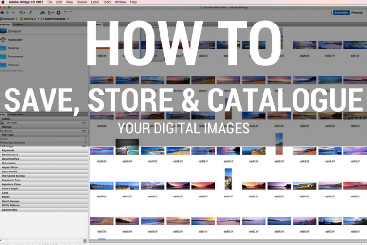
Task: Toggle the Photoshop document filter
Action: (x=44, y=143)
